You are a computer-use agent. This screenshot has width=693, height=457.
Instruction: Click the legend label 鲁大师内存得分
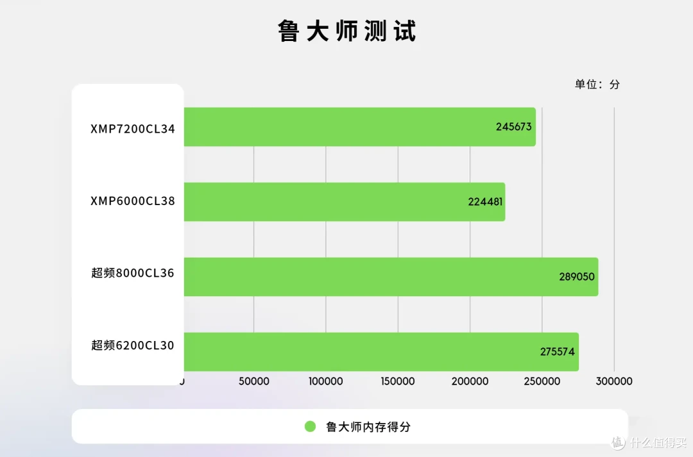368,427
